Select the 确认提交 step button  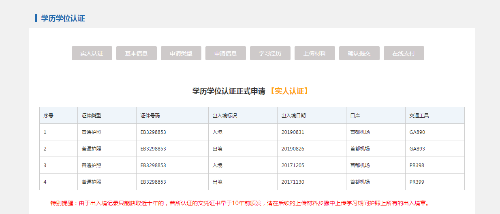(x=359, y=53)
